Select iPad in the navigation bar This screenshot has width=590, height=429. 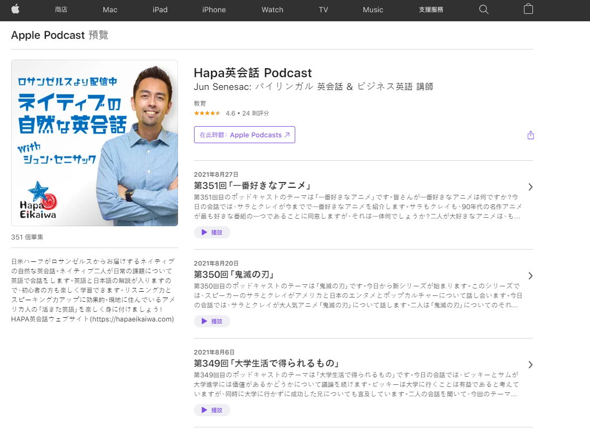pyautogui.click(x=160, y=10)
